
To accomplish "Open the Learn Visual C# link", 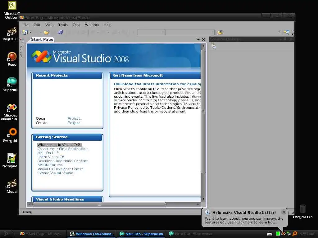I will point(51,157).
